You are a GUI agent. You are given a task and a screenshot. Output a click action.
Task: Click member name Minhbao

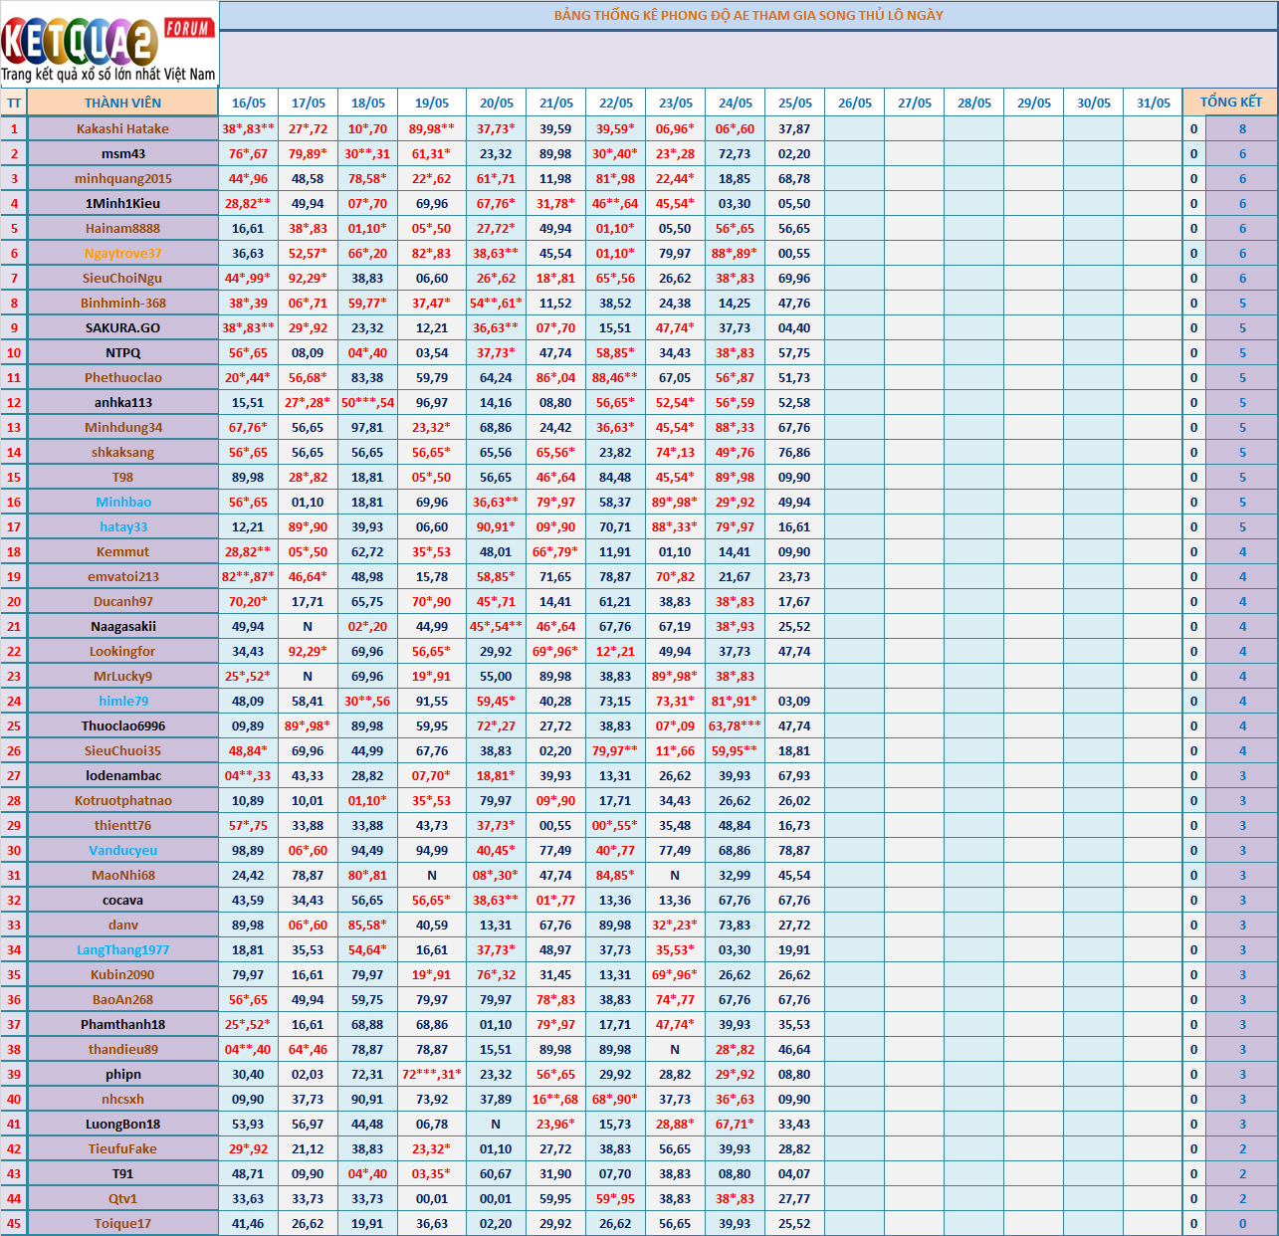point(122,502)
